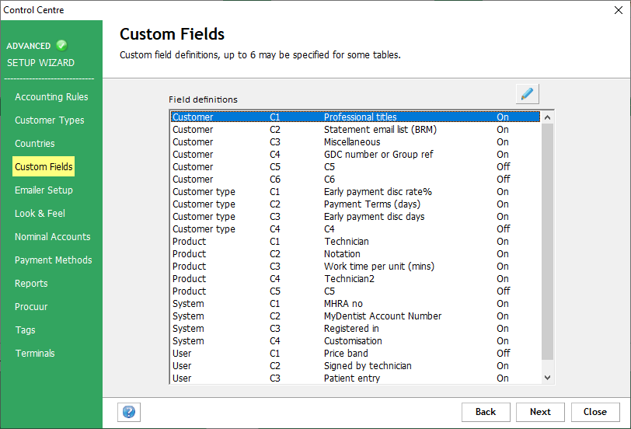631x429 pixels.
Task: Open help via question mark icon
Action: pyautogui.click(x=129, y=412)
